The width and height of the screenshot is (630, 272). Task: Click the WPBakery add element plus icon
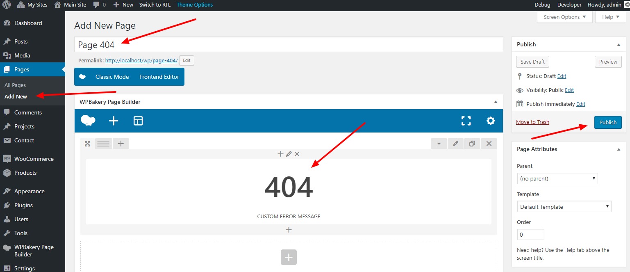(x=114, y=121)
